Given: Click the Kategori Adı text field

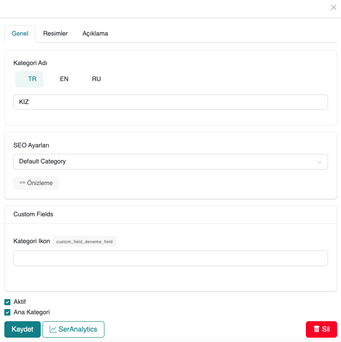Looking at the screenshot, I should pyautogui.click(x=170, y=102).
